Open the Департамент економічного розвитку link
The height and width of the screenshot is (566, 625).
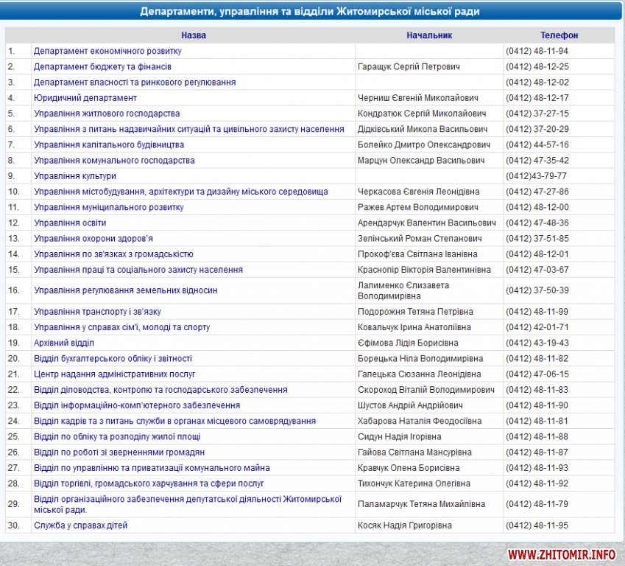point(107,51)
